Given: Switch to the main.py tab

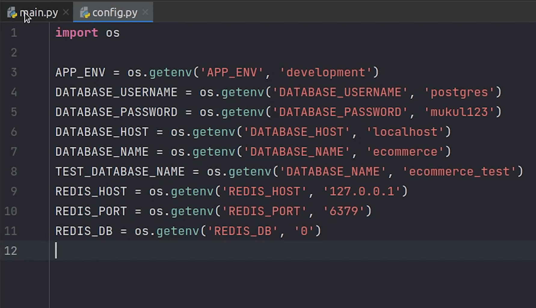Looking at the screenshot, I should pos(39,13).
